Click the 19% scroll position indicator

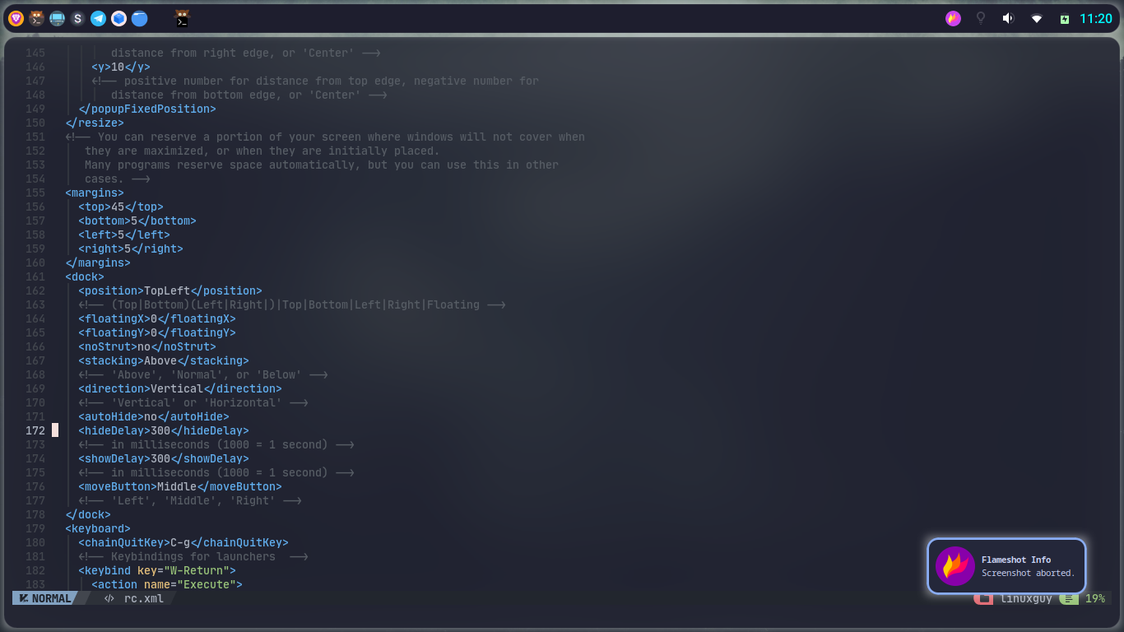[1095, 598]
